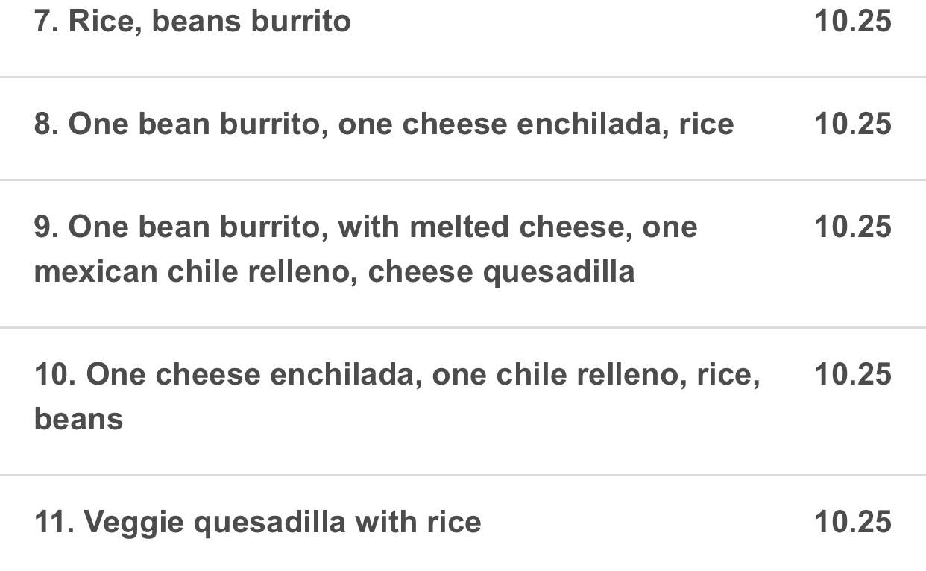Select menu item 7 Rice, beans burrito
Screen dimensions: 926x571
pyautogui.click(x=462, y=30)
